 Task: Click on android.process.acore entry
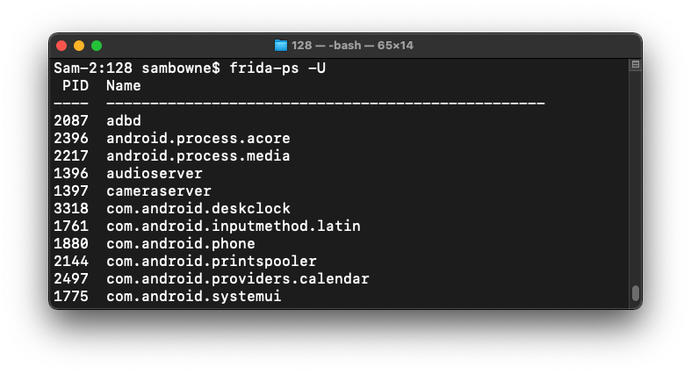[x=198, y=139]
